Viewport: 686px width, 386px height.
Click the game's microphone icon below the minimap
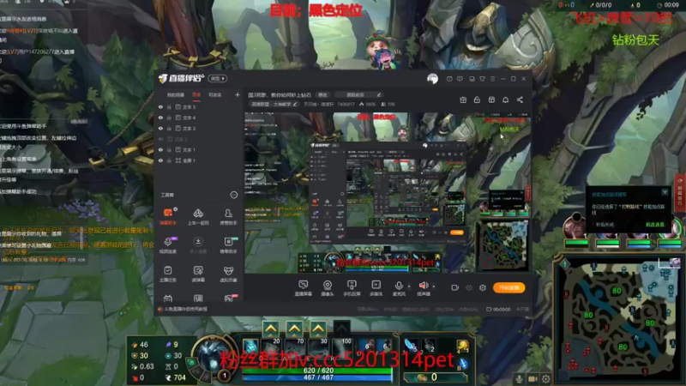click(x=519, y=379)
